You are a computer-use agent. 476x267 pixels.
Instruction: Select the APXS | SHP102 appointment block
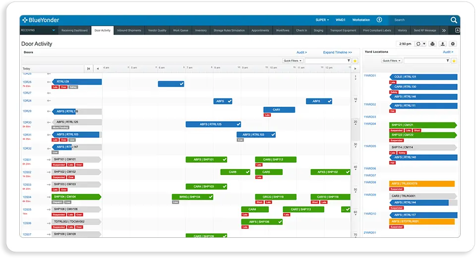point(330,172)
